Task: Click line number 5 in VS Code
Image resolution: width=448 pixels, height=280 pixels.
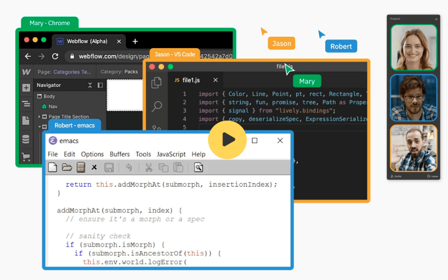Action: pos(185,127)
